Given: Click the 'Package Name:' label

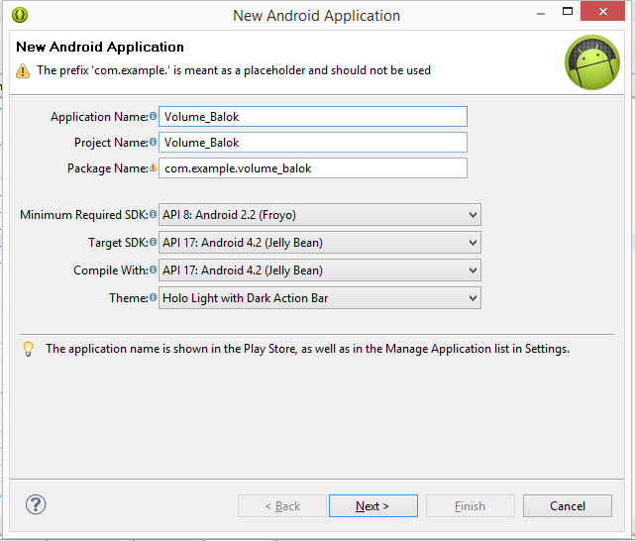Looking at the screenshot, I should tap(108, 168).
